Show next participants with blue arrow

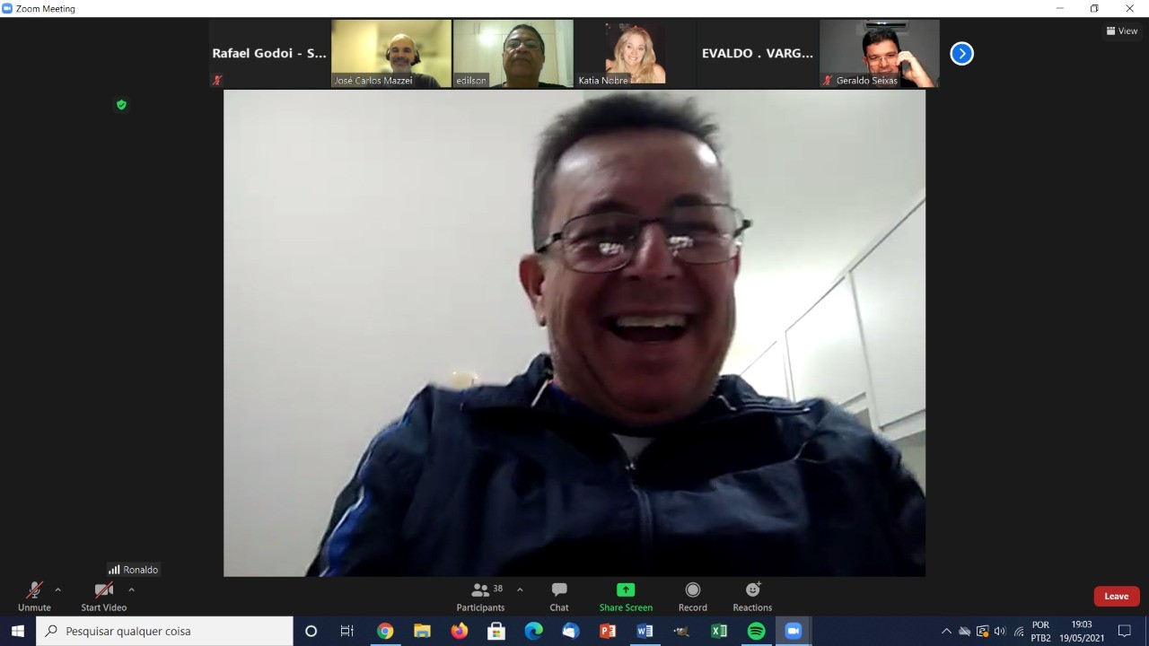coord(961,54)
